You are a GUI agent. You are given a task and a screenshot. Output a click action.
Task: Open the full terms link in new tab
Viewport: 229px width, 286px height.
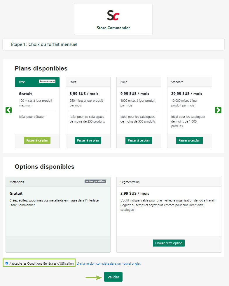click(109, 263)
